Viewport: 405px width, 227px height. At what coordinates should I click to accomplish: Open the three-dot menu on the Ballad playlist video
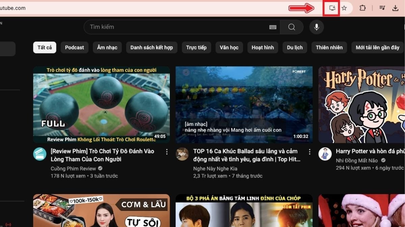click(309, 152)
